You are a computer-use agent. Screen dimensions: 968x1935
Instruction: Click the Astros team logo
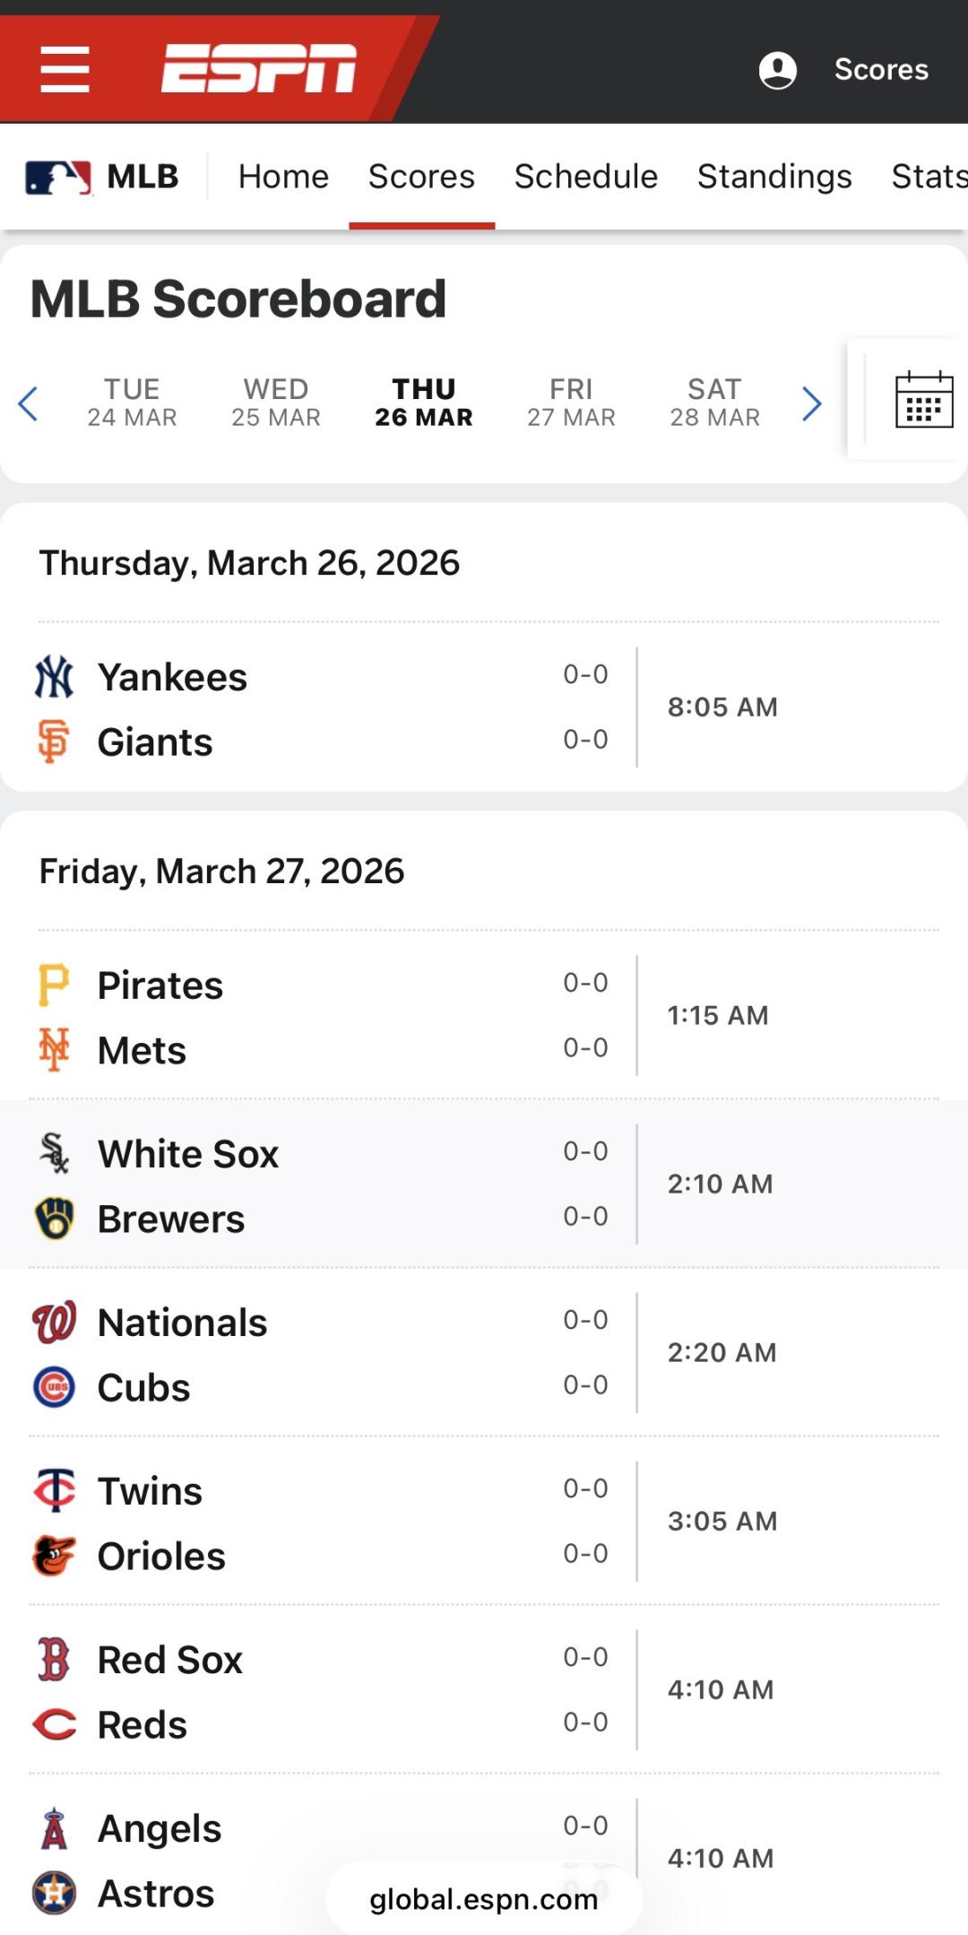(54, 1893)
